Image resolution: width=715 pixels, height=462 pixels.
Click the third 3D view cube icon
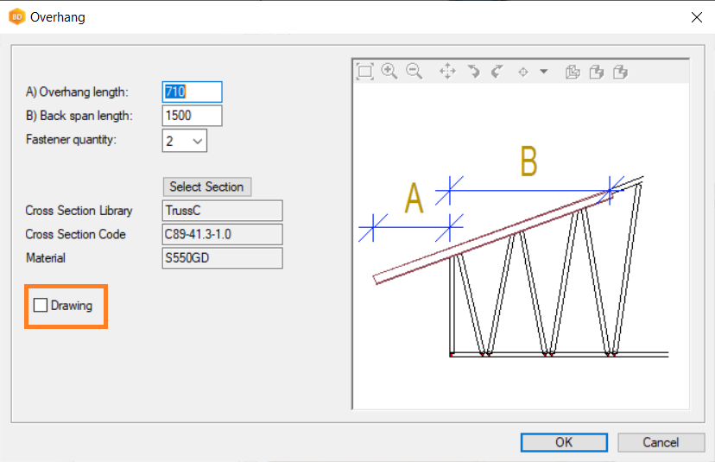point(619,72)
